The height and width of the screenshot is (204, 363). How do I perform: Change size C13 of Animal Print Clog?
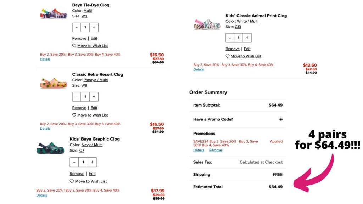pyautogui.click(x=238, y=27)
